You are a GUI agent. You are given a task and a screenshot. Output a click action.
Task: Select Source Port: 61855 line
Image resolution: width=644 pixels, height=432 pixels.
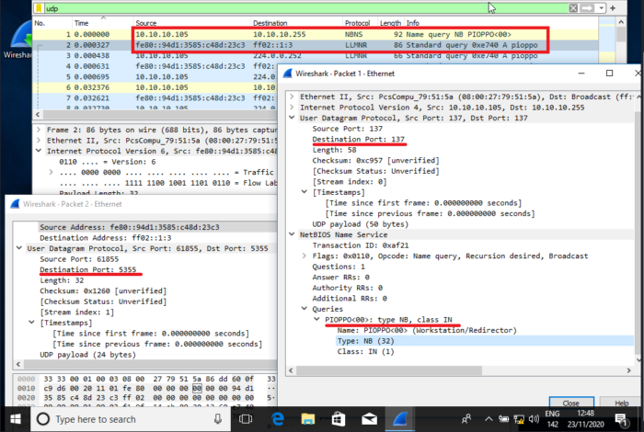(x=79, y=259)
